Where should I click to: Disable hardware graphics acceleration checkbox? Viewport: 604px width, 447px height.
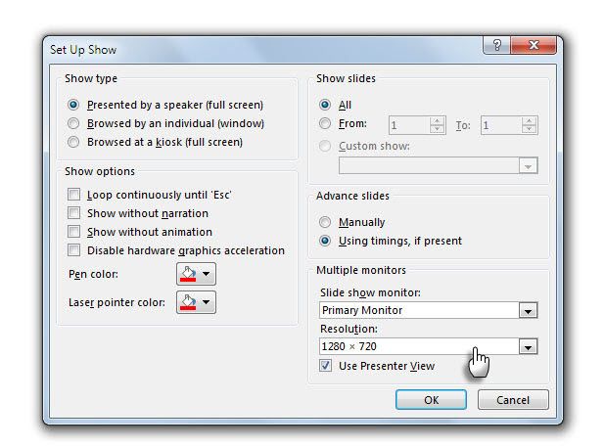click(x=73, y=250)
